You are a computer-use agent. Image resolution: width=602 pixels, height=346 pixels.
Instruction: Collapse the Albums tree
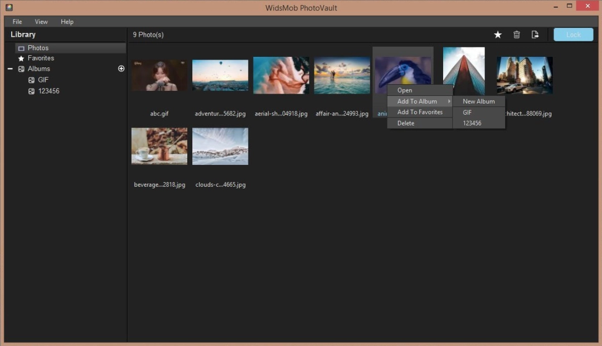[9, 69]
